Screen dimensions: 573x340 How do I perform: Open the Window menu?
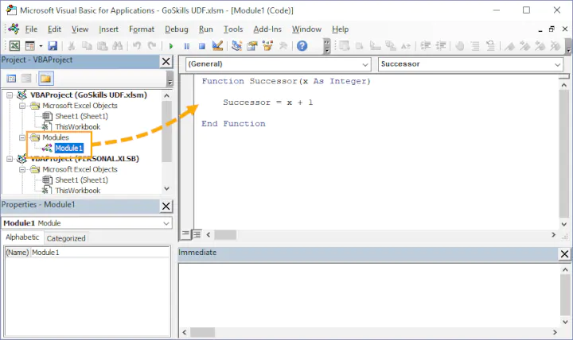point(306,29)
